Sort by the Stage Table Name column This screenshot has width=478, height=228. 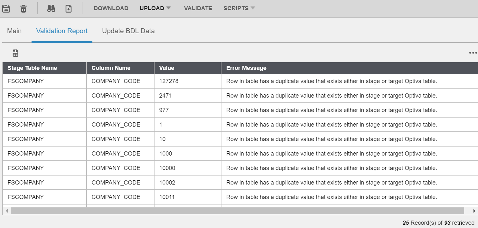pos(32,68)
